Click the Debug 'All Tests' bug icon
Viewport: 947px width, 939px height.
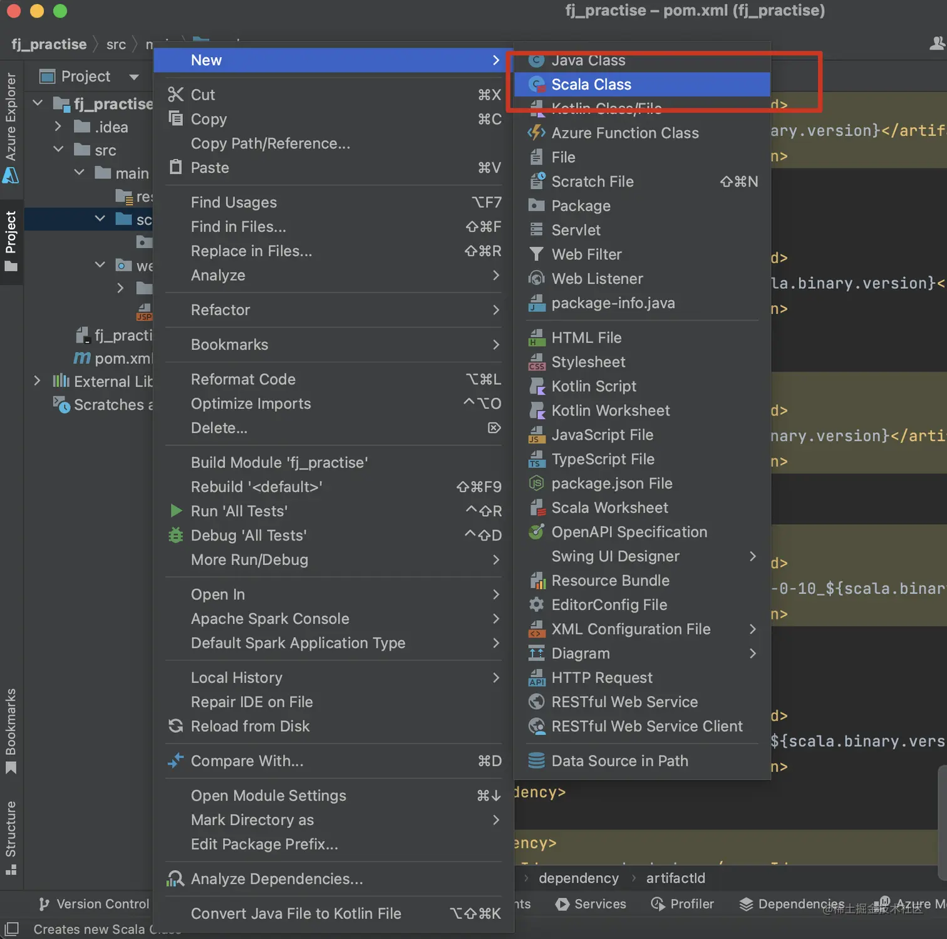coord(176,536)
